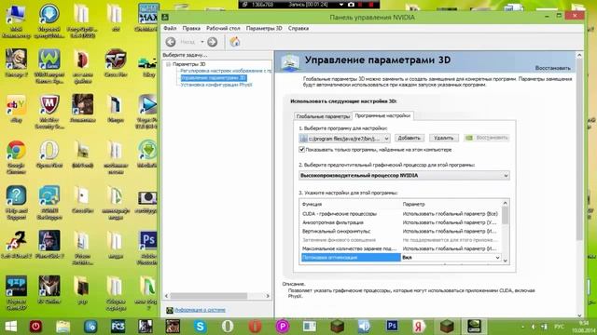
Task: Open the computer desktop icon
Action: (16, 20)
